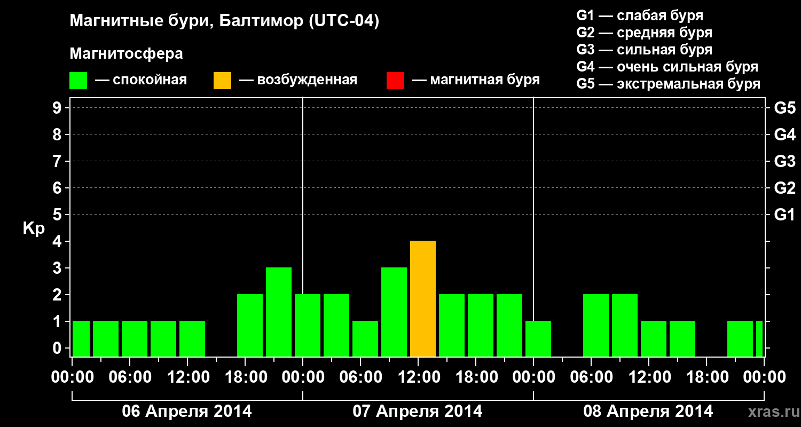The height and width of the screenshot is (427, 801).
Task: Click the 06 Апреля 2014 date label
Action: coord(187,411)
